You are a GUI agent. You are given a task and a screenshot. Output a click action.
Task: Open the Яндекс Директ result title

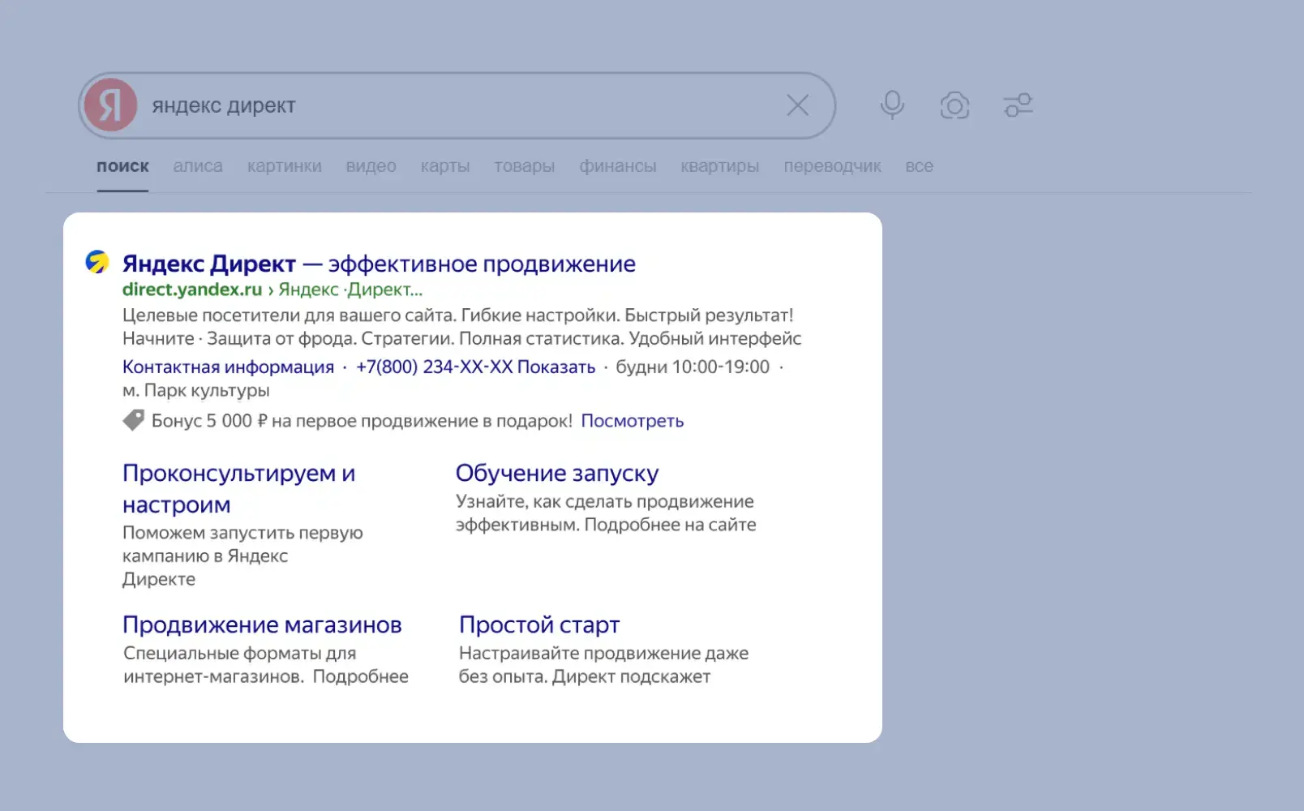379,264
